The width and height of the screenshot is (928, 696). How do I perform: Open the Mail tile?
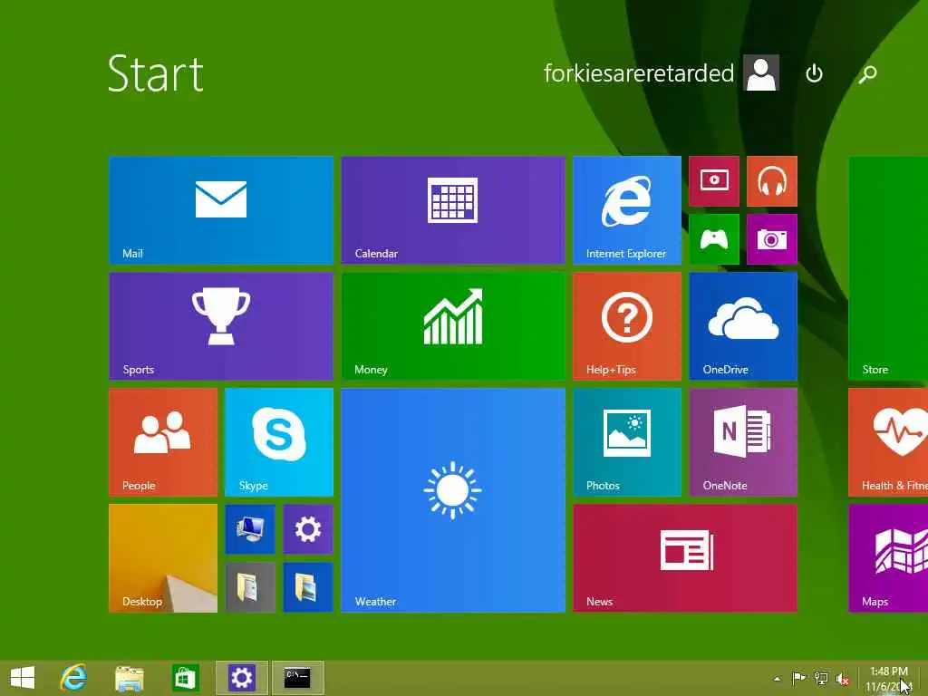[221, 210]
